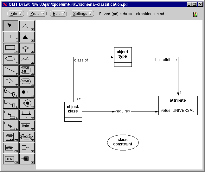205x172 pixels.
Task: Expand the Settings dropdown menu
Action: [x=82, y=14]
